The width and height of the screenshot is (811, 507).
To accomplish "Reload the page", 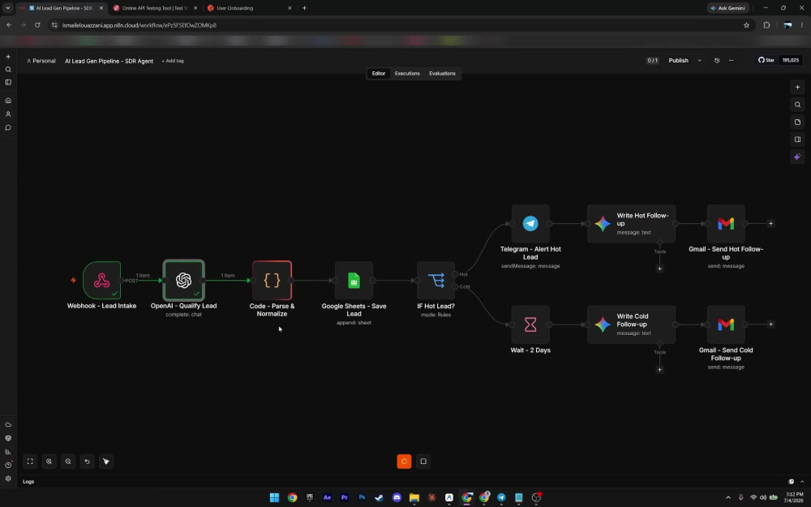I will pos(37,25).
